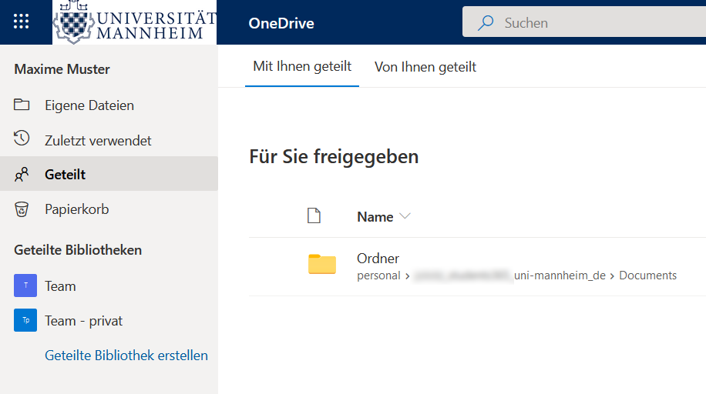This screenshot has height=394, width=706.
Task: Click the yellow Ordner folder icon
Action: (322, 264)
